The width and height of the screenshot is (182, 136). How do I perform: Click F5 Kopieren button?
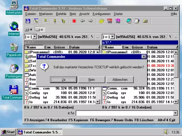point(78,120)
